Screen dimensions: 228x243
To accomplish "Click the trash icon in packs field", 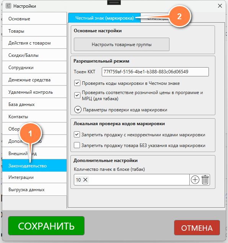I will pos(205,180).
